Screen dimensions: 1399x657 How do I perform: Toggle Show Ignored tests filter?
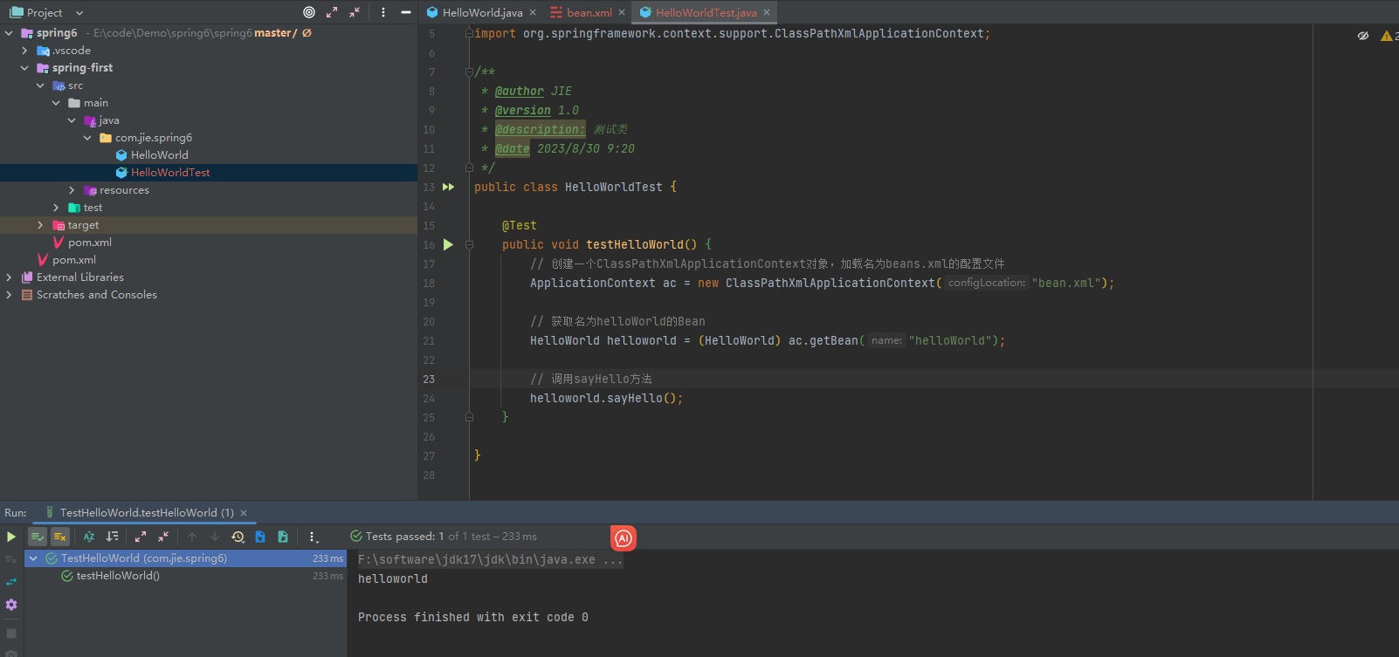(x=60, y=537)
